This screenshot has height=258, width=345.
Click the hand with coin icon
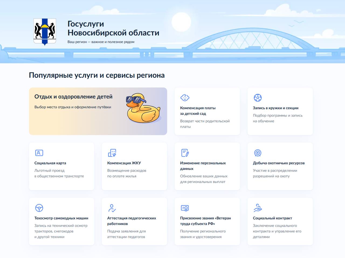tap(258, 208)
